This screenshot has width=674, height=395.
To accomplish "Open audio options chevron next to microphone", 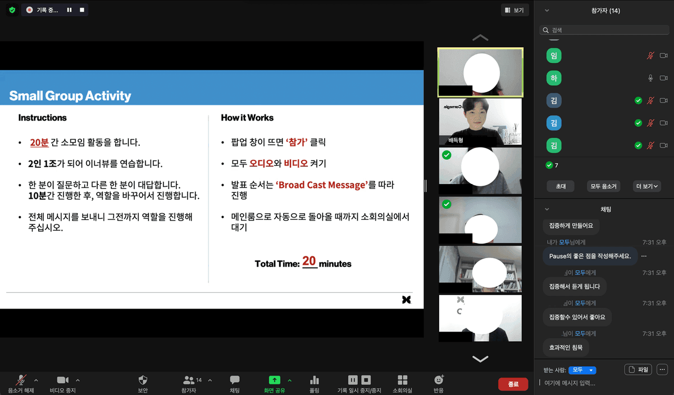I will coord(35,380).
